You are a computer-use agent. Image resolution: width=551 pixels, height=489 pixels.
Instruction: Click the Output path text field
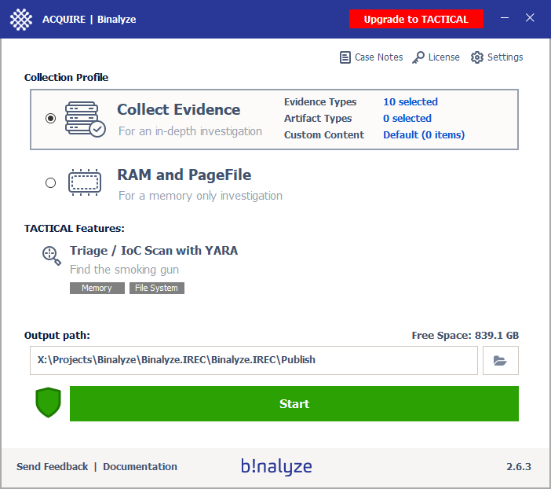[x=254, y=361]
